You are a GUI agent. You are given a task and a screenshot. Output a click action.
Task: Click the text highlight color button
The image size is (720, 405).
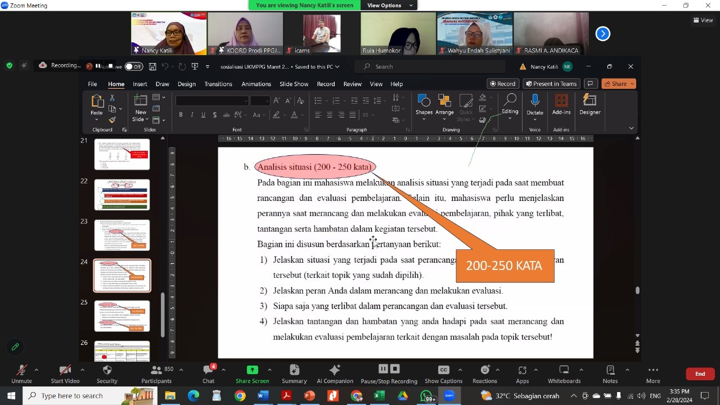click(276, 115)
